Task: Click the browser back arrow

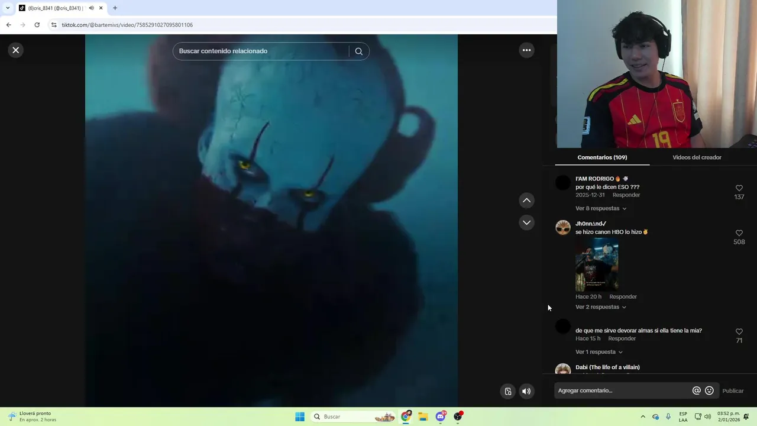Action: tap(8, 25)
